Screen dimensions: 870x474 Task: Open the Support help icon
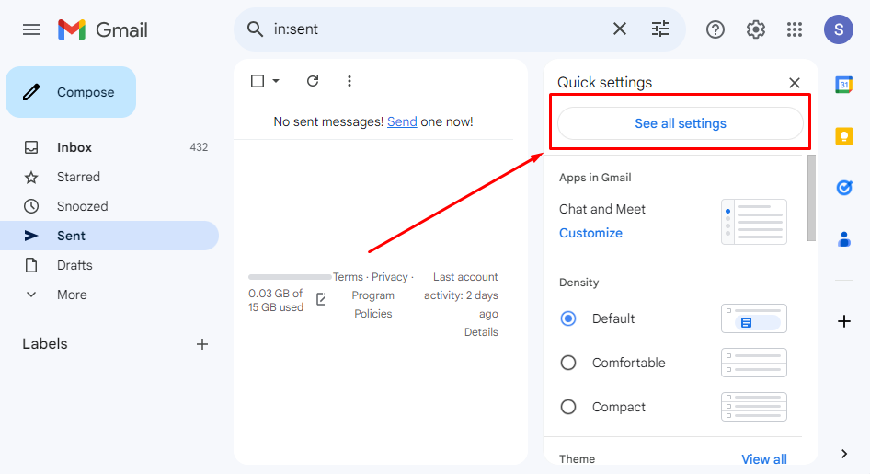715,29
